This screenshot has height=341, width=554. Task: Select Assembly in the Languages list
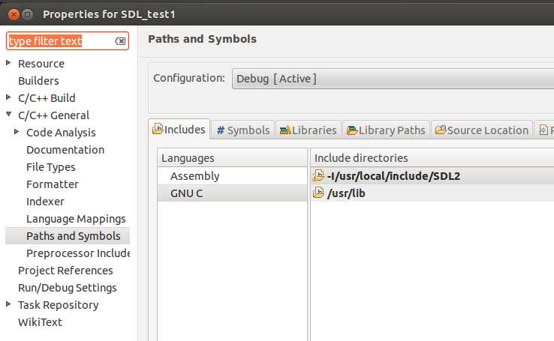point(233,176)
